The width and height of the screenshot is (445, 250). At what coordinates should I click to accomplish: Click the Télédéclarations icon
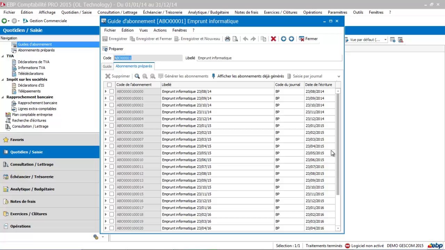14,74
